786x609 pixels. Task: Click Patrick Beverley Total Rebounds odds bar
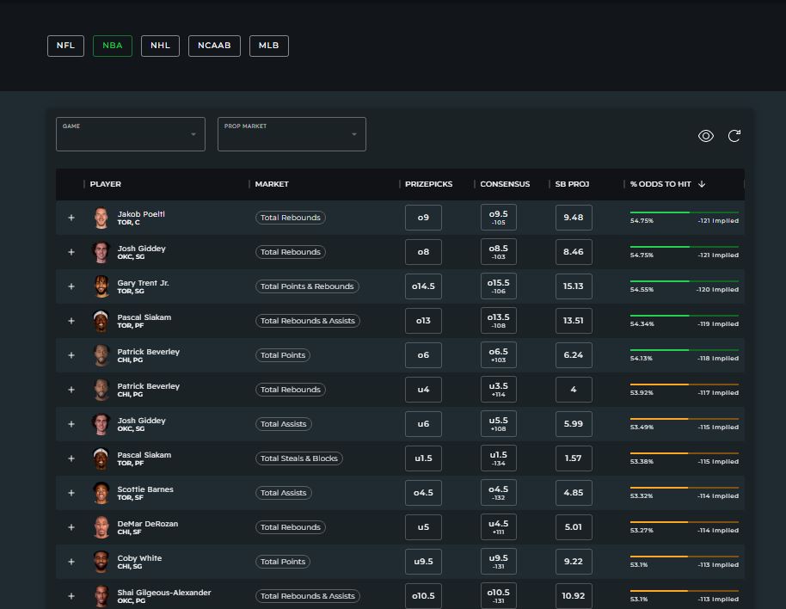point(685,384)
